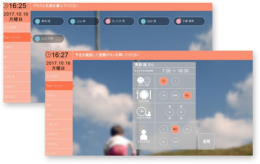
Task: Click the plate with fork and knife icon
Action: [143, 95]
